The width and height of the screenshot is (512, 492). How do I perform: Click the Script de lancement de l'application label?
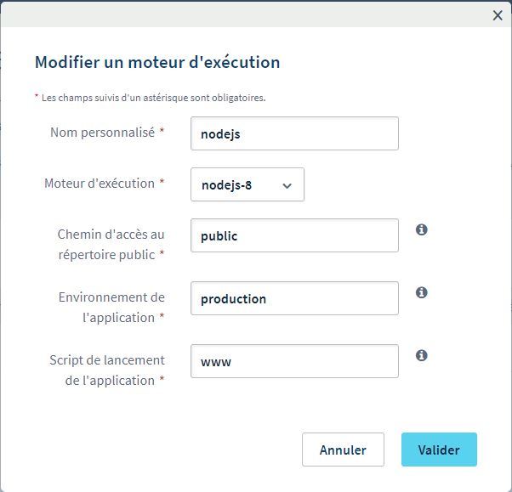(106, 370)
